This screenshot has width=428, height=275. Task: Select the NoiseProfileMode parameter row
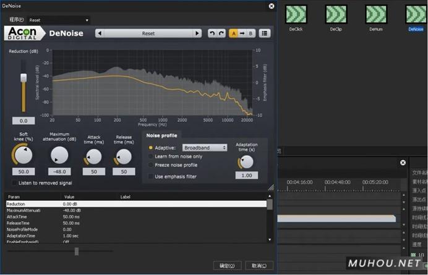click(136, 229)
